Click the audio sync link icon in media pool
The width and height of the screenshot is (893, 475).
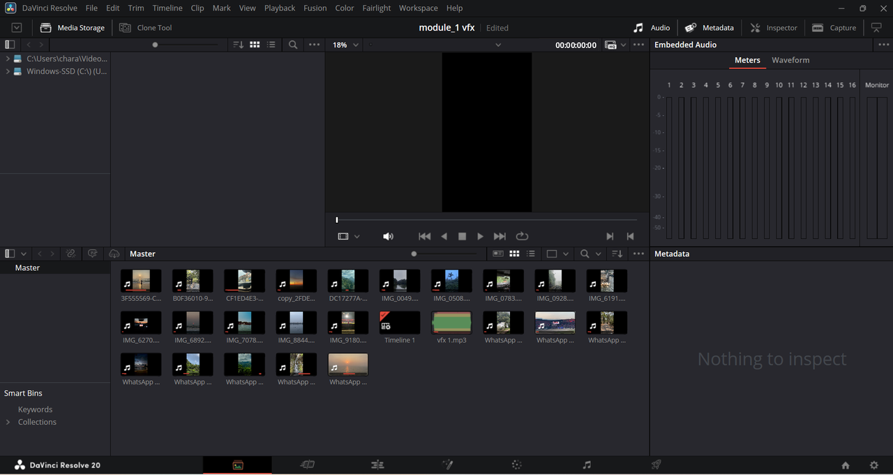coord(70,254)
